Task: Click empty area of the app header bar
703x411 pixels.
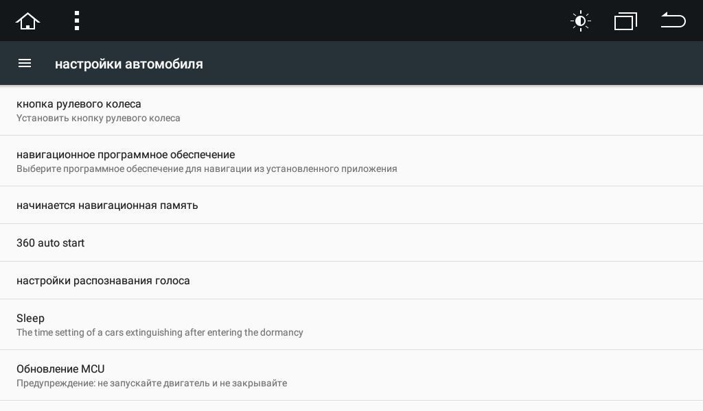Action: pyautogui.click(x=446, y=64)
